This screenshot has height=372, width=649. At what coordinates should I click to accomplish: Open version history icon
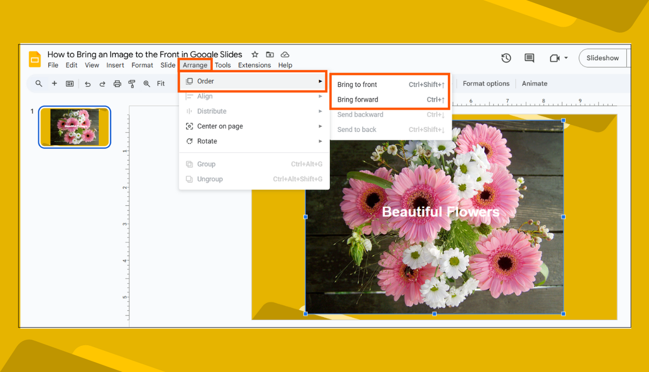[506, 58]
